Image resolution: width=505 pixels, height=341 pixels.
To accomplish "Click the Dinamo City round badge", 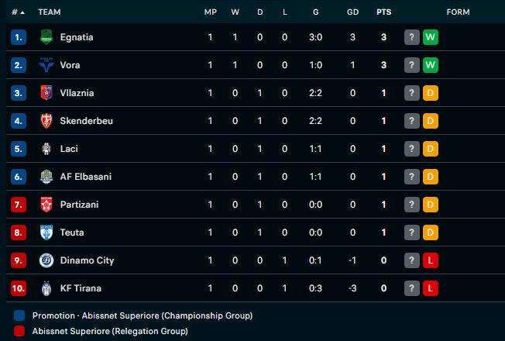I will click(x=46, y=260).
